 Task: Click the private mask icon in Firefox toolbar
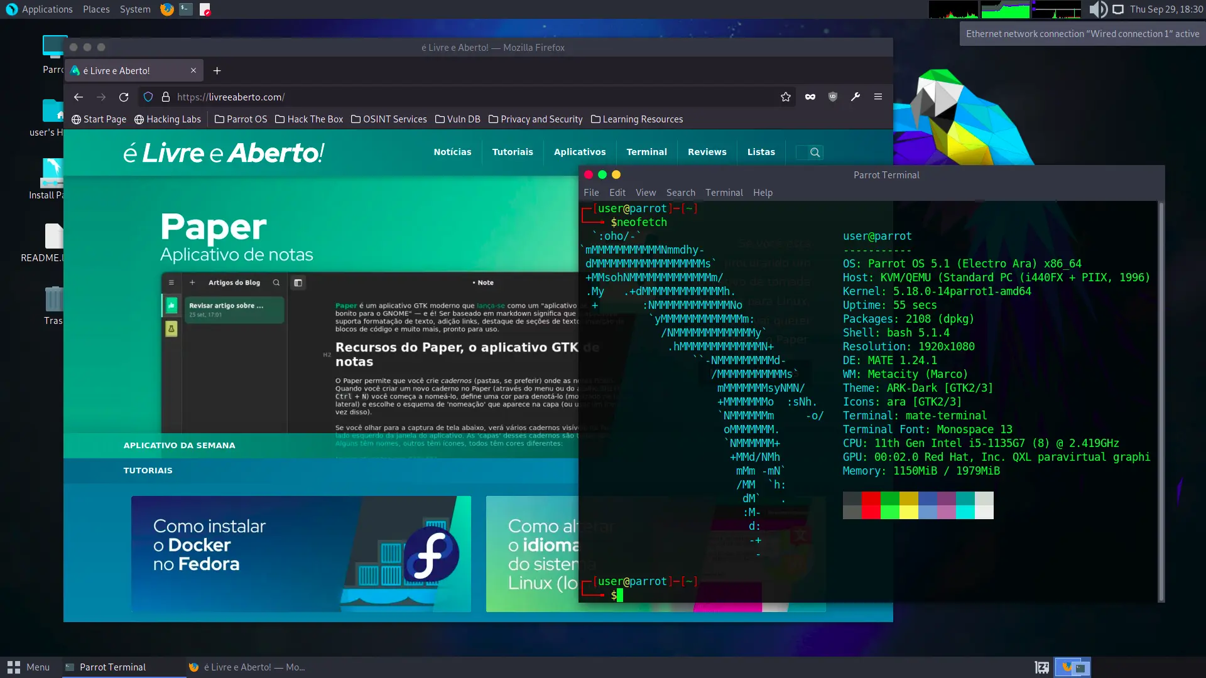[810, 97]
